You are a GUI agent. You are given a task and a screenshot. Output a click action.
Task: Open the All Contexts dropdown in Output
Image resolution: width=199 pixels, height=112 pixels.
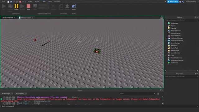tap(21, 94)
